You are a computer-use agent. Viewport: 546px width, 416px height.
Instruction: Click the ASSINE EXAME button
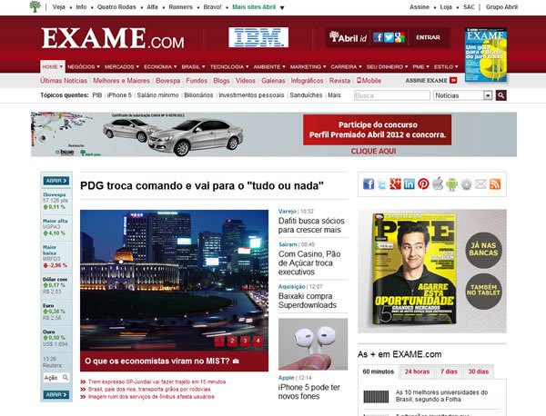[x=431, y=80]
